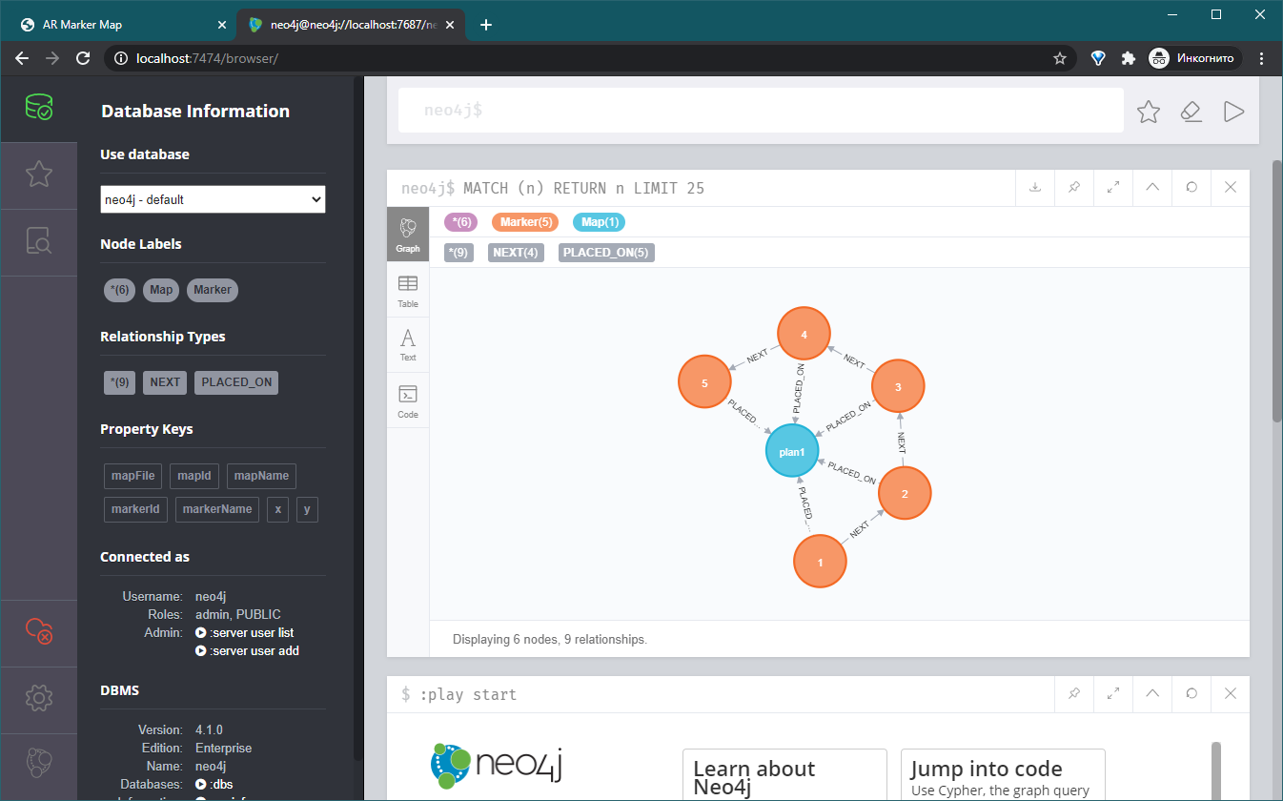Viewport: 1283px width, 801px height.
Task: Click the Map node label in sidebar
Action: pyautogui.click(x=161, y=290)
